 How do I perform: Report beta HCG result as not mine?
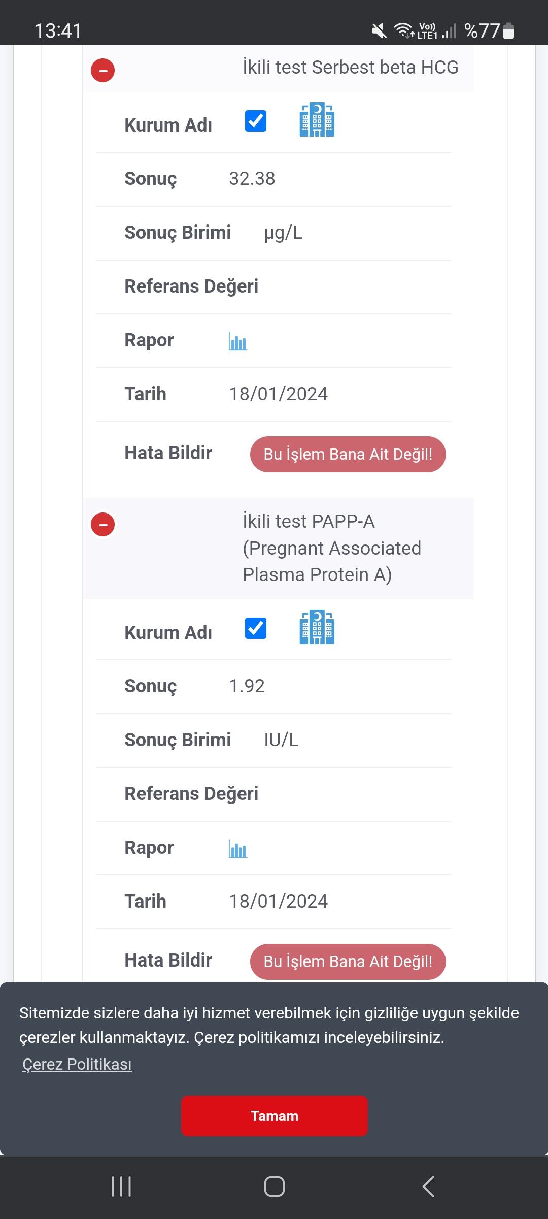point(348,454)
